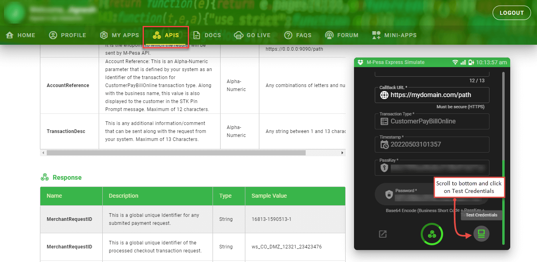
Task: Click the open-in-new-window icon in simulator
Action: pos(383,234)
